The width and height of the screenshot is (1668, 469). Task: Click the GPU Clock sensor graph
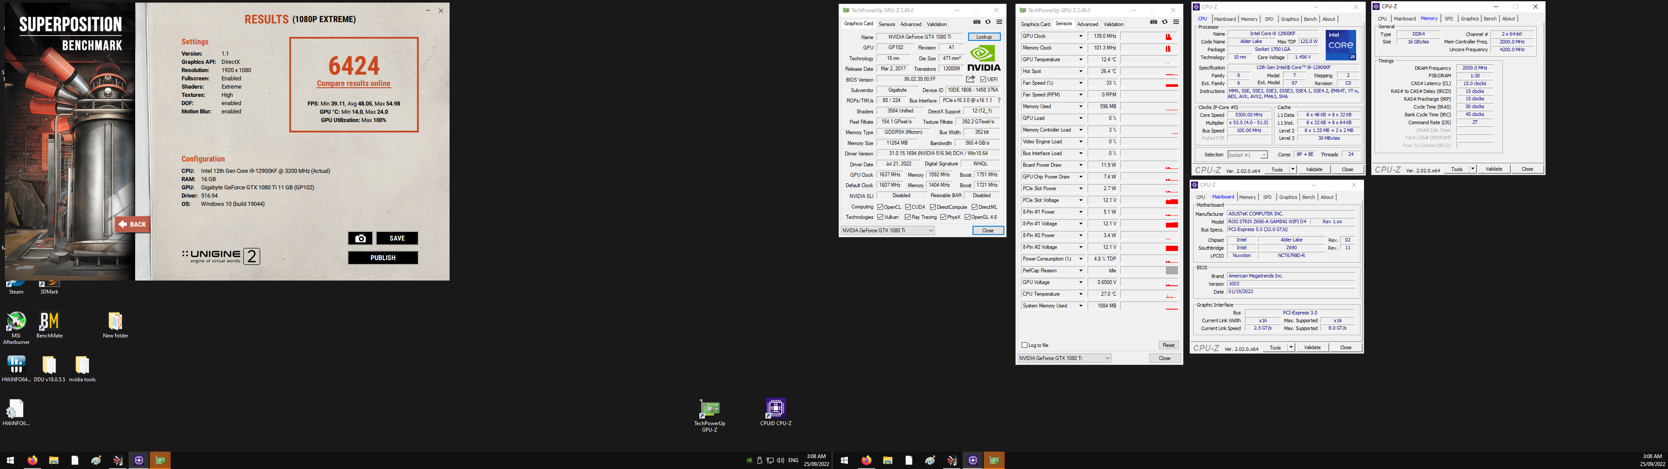coord(1149,36)
